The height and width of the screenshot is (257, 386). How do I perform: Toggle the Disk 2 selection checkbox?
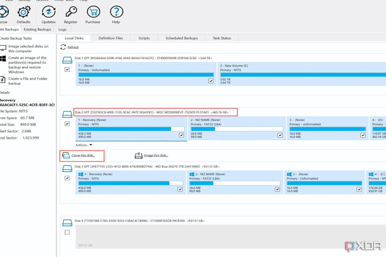coord(67,123)
